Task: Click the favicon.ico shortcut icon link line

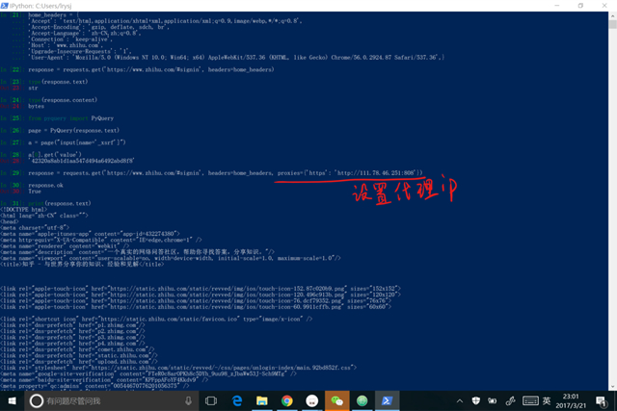Action: click(156, 319)
